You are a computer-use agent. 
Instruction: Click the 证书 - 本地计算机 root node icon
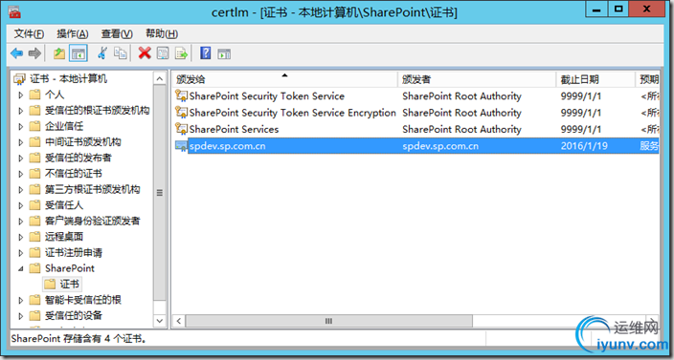coord(20,79)
